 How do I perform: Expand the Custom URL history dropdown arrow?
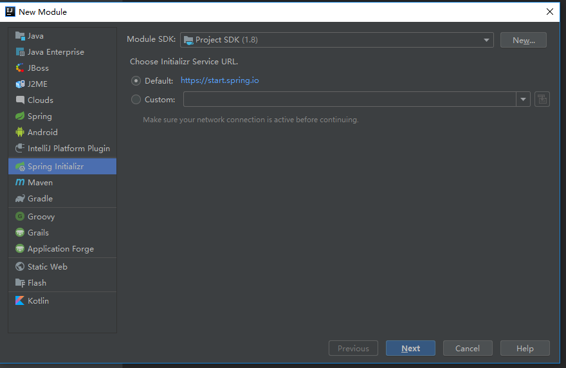pos(523,99)
